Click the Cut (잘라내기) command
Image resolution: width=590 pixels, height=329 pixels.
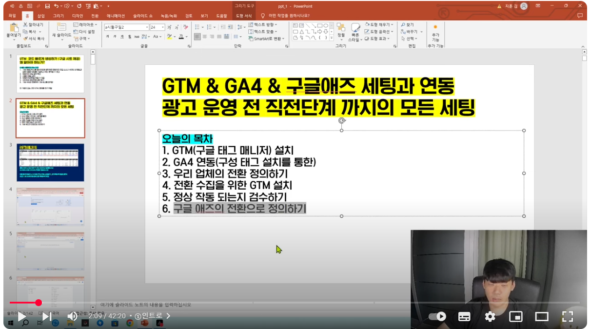(33, 24)
